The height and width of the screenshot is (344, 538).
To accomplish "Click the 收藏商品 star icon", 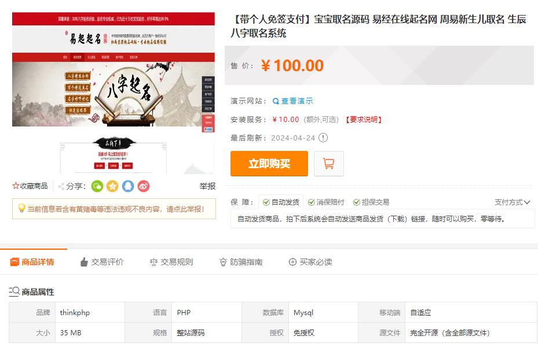I will [x=16, y=186].
